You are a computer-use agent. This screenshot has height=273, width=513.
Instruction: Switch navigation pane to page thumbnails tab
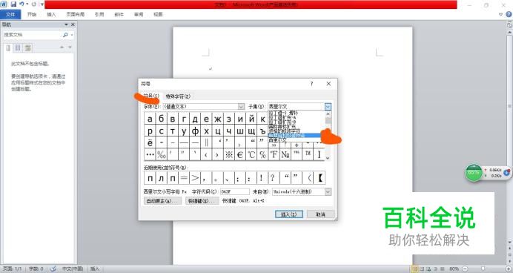click(18, 47)
